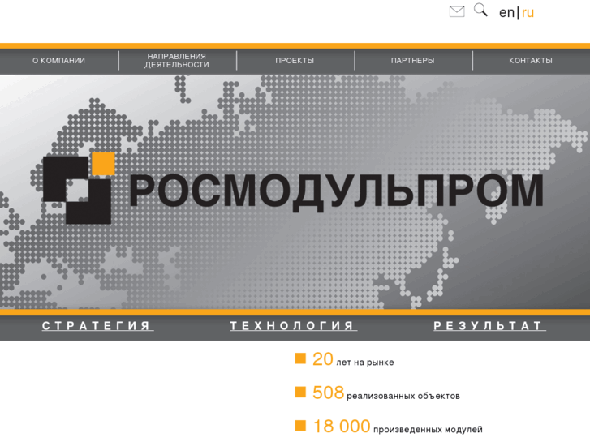Click the text '508 реализованных объектов'
The height and width of the screenshot is (442, 590).
(386, 393)
